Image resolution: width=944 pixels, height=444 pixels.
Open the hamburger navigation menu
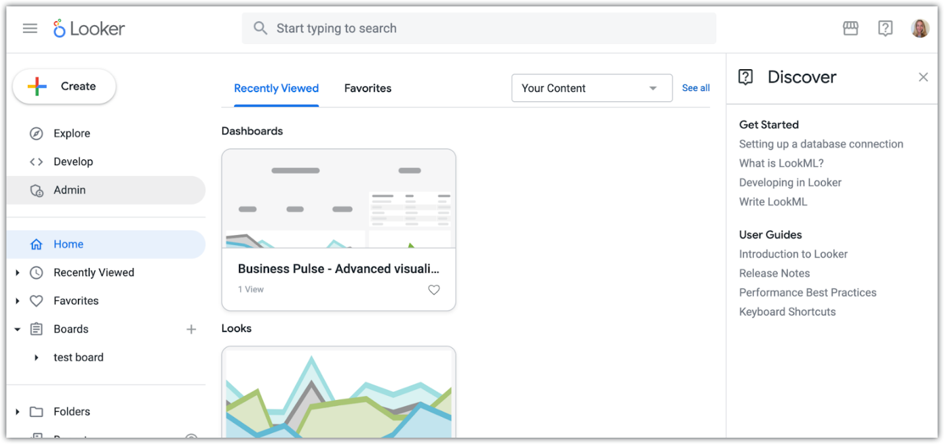coord(30,28)
